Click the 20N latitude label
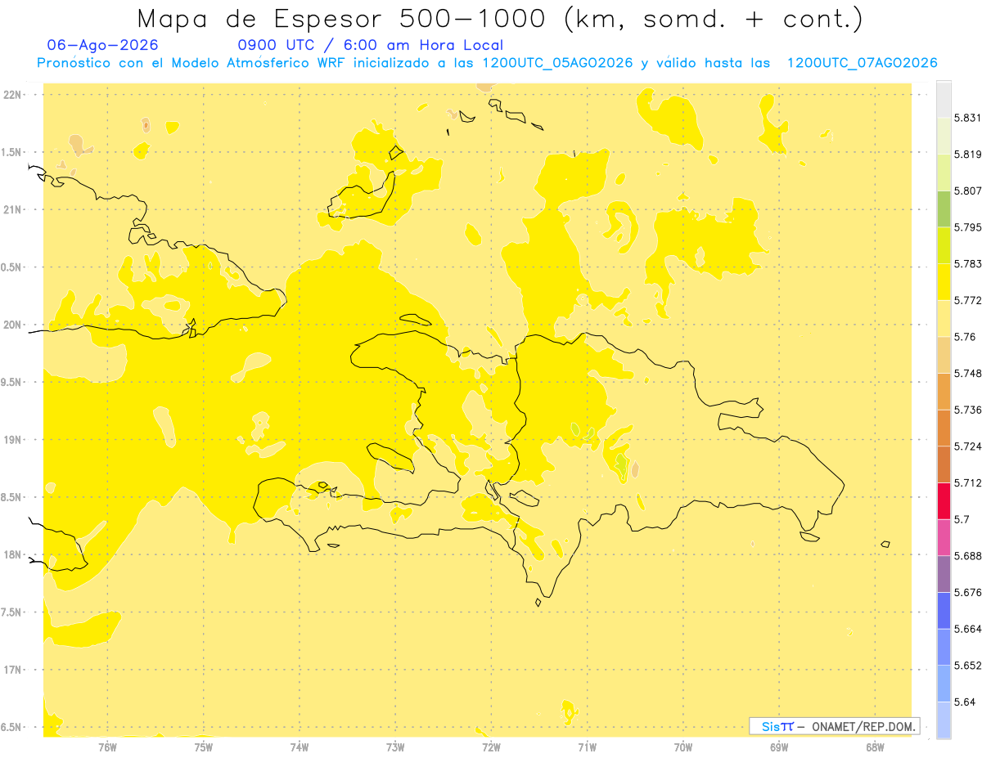This screenshot has height=758, width=982. (12, 325)
